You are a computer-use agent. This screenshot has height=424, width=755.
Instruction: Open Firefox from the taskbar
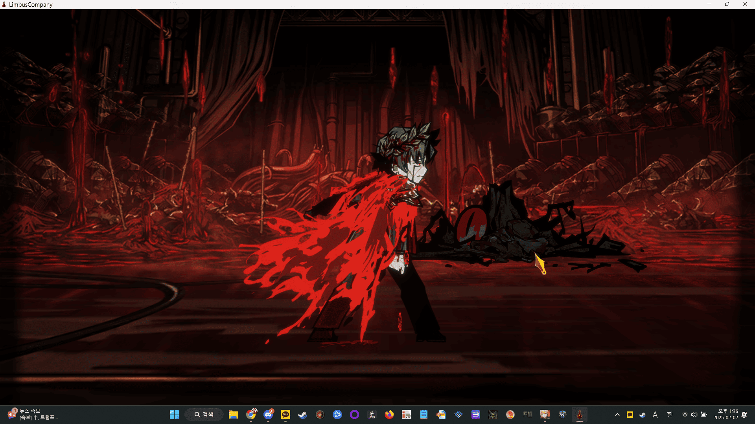pyautogui.click(x=389, y=415)
